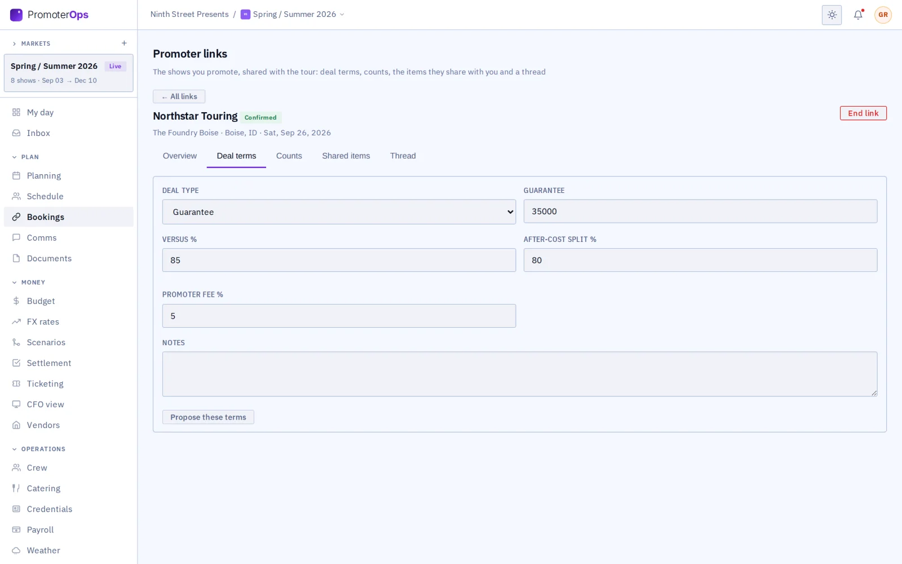The image size is (902, 564).
Task: Click the Notes text area
Action: 520,374
